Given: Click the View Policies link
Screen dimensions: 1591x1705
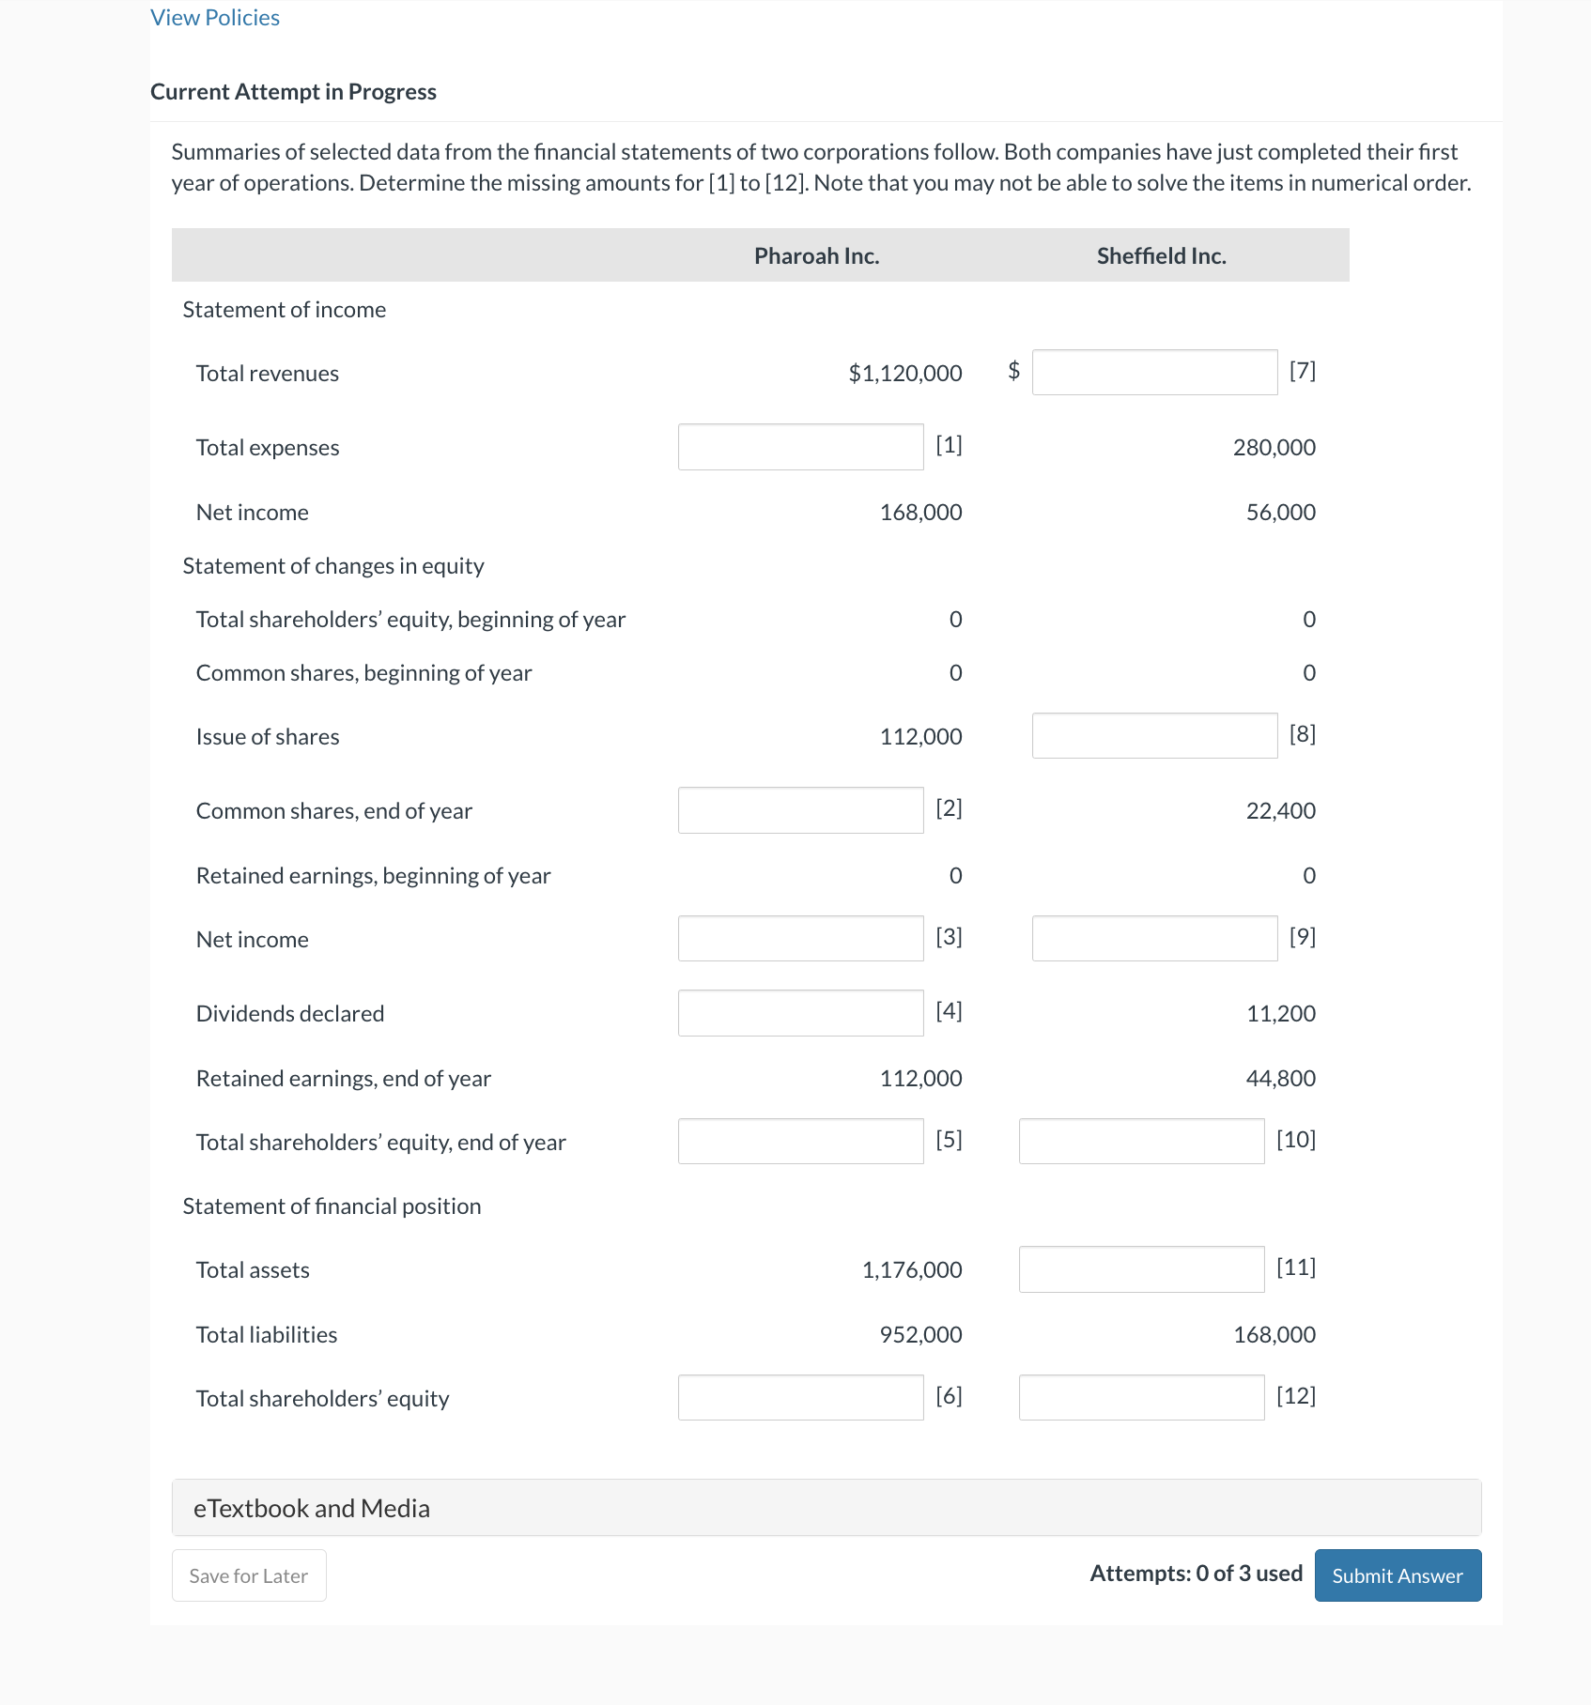Looking at the screenshot, I should coord(213,17).
